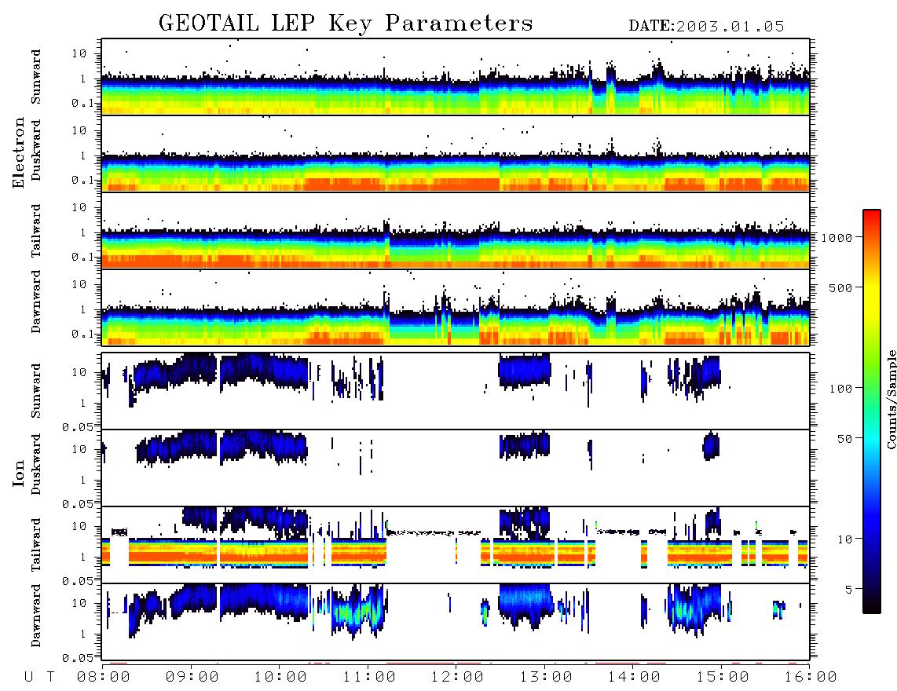Screen dimensions: 897x691
Task: Click the Electron 'Tailward' panel label
Action: coord(36,231)
